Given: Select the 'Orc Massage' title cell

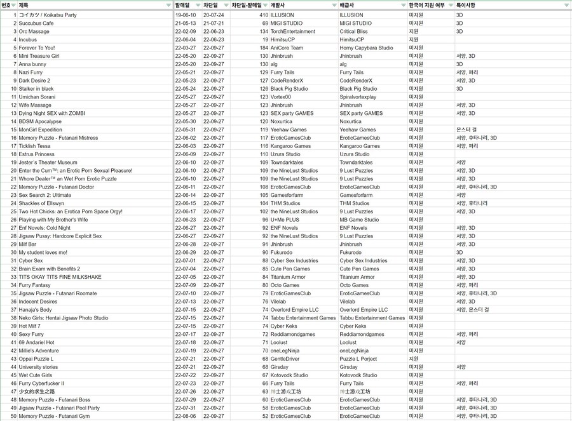Looking at the screenshot, I should [x=95, y=31].
